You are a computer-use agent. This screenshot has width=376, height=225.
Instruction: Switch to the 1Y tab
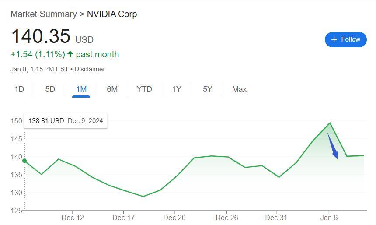pyautogui.click(x=177, y=89)
